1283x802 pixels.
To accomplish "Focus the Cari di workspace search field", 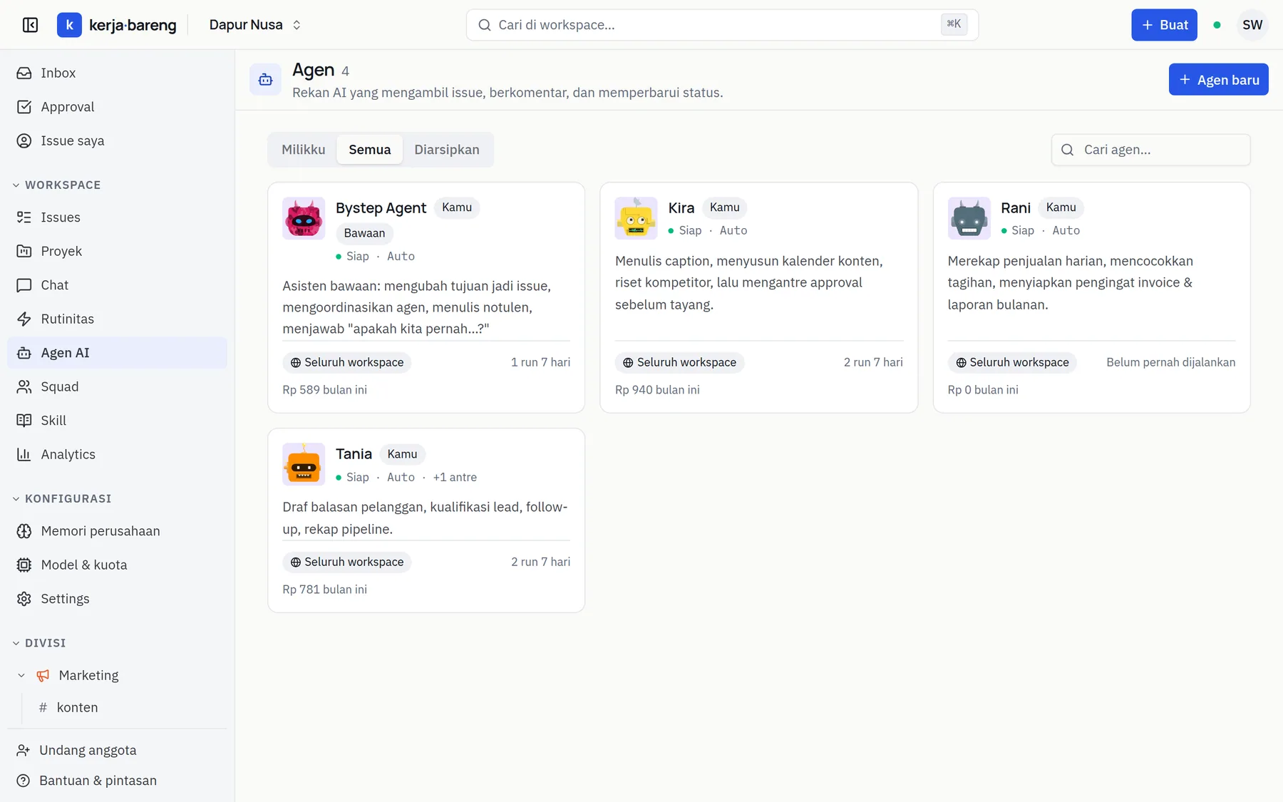I will (722, 25).
